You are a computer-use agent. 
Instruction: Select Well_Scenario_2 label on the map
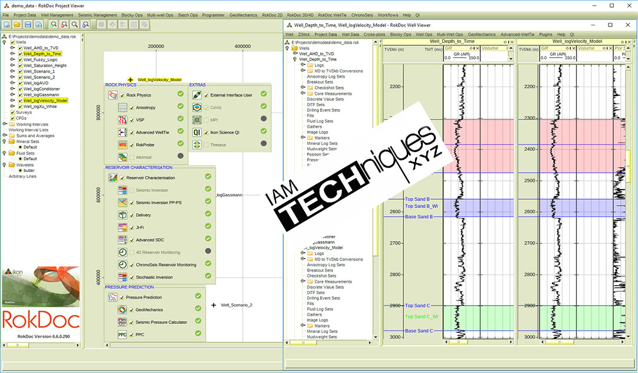(x=236, y=305)
